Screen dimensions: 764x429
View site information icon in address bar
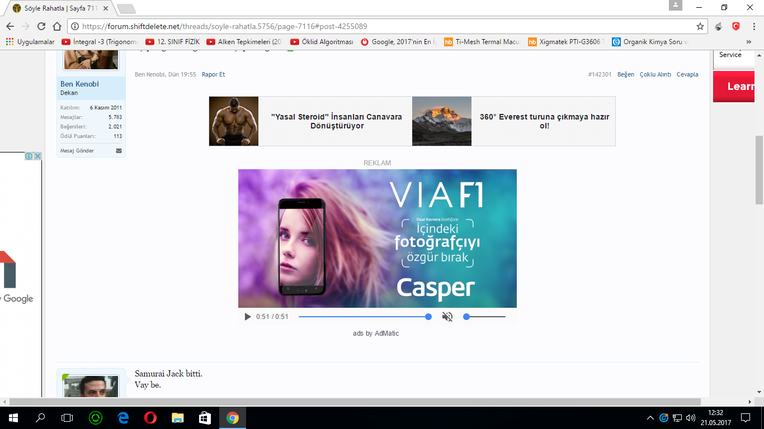coord(74,26)
